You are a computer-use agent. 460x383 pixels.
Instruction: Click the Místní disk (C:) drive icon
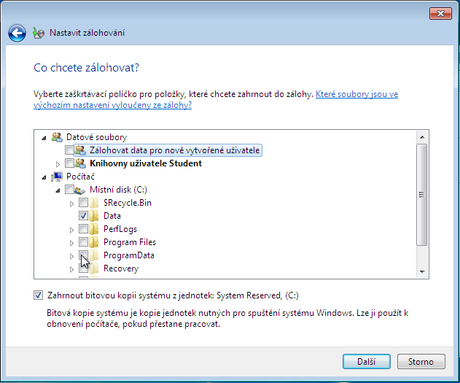pyautogui.click(x=80, y=190)
